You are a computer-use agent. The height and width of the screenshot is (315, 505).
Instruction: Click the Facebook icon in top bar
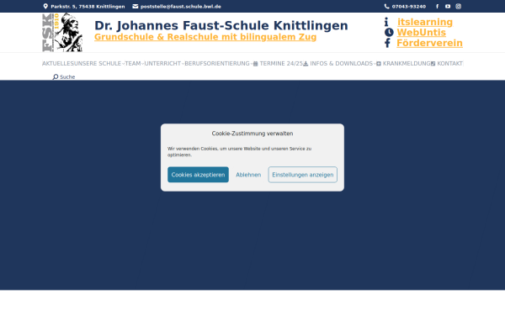437,7
